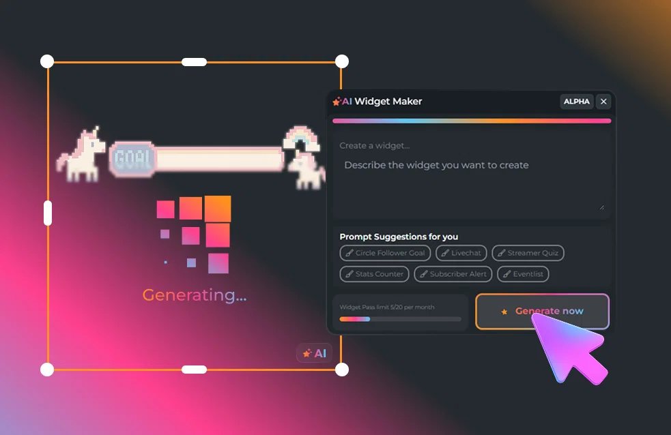
Task: Click the bottom edge middle handle
Action: [195, 370]
